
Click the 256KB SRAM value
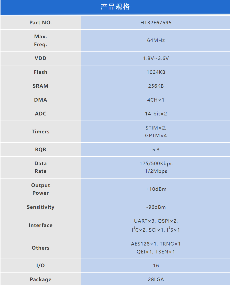pyautogui.click(x=156, y=86)
